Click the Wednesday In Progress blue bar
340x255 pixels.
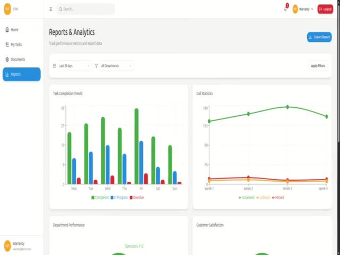coord(108,165)
